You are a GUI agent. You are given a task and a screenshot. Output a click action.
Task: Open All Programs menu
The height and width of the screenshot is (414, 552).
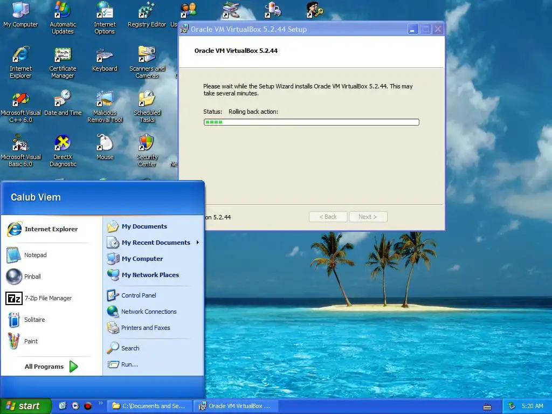tap(51, 367)
